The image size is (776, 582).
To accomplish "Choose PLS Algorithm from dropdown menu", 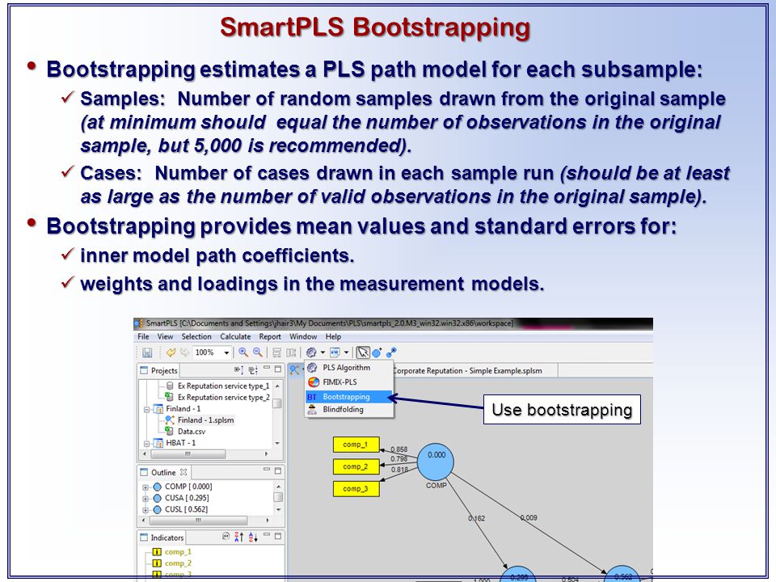I will (x=349, y=368).
